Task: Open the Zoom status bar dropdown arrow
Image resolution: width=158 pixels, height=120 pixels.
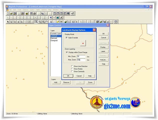Action: [37, 114]
